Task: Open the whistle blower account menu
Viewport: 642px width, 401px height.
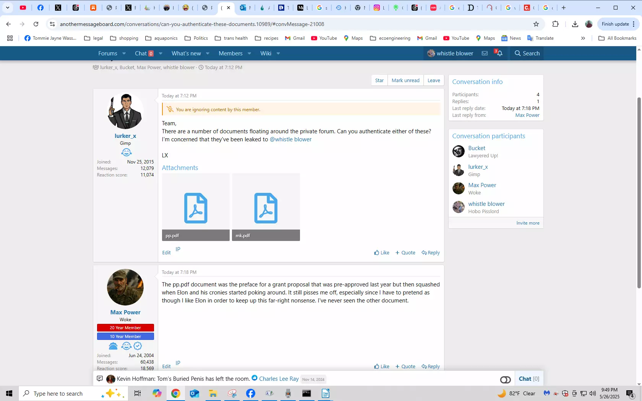Action: click(450, 53)
